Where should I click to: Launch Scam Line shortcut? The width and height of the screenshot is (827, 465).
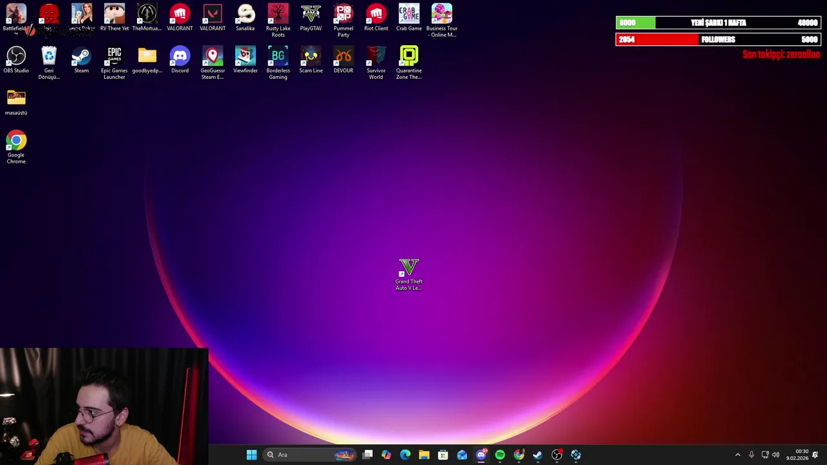click(311, 60)
